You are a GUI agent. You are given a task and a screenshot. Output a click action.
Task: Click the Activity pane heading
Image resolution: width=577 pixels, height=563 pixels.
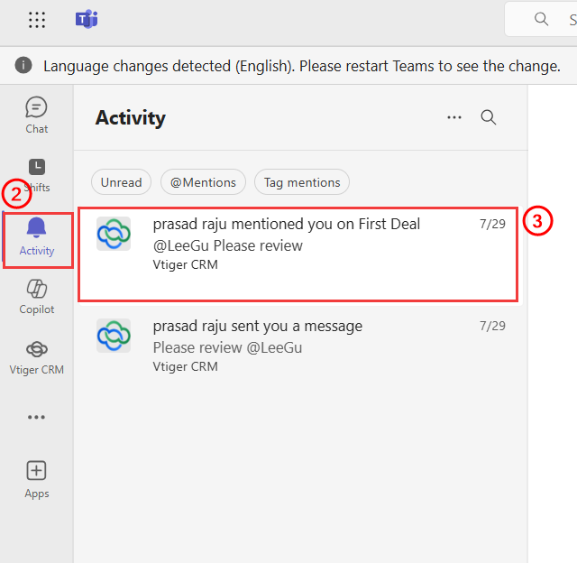coord(130,118)
